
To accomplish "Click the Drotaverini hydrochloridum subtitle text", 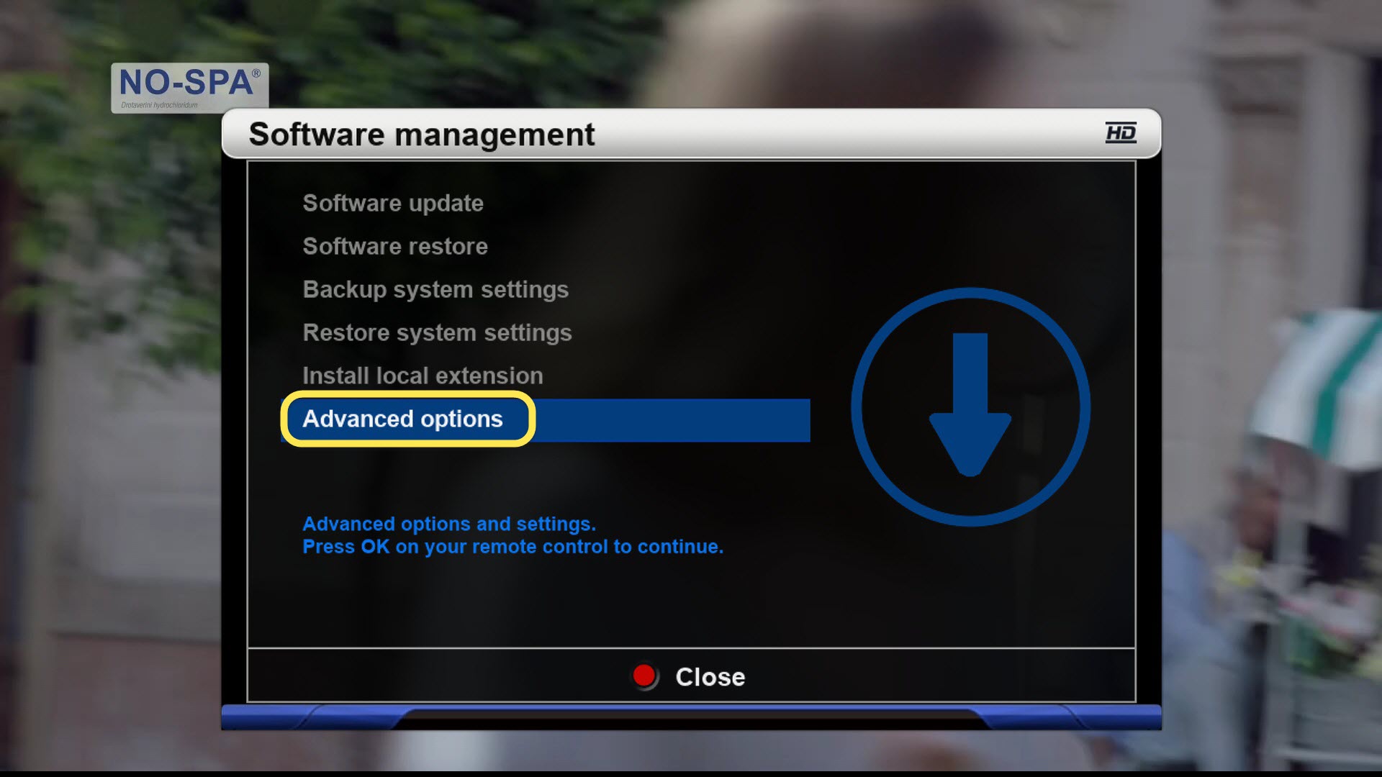I will 159,105.
